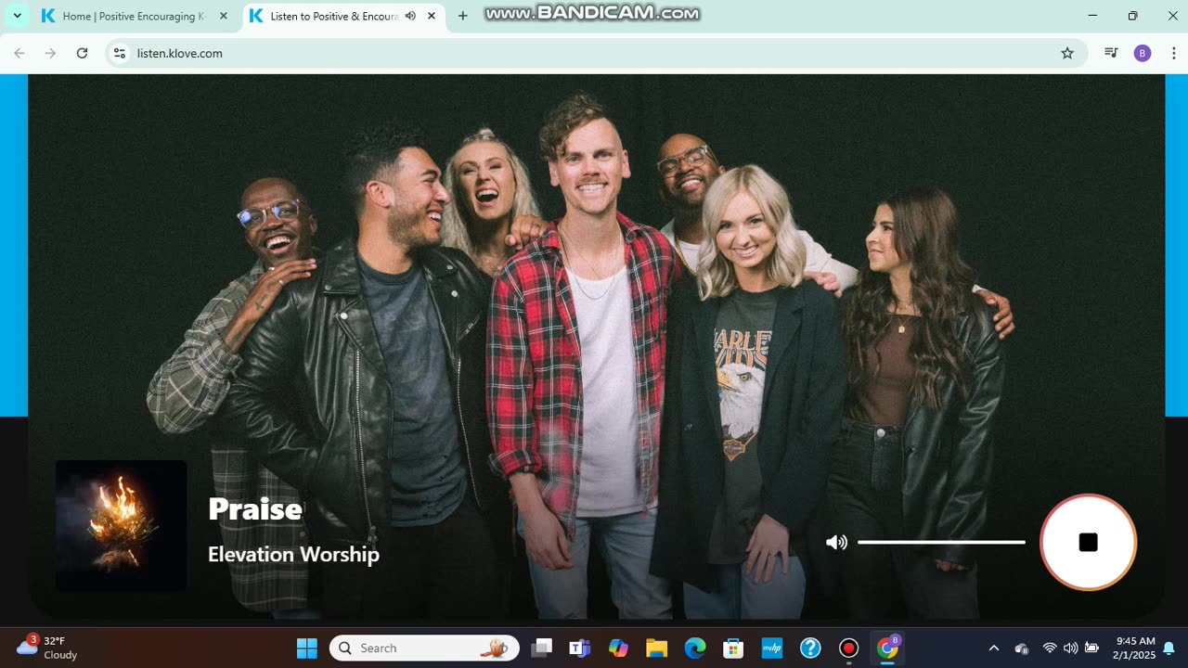
Task: Open Chrome media controls icon
Action: pyautogui.click(x=1111, y=53)
